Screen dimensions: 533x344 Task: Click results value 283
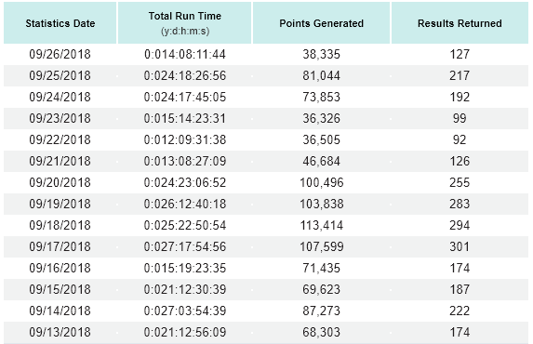tap(460, 205)
